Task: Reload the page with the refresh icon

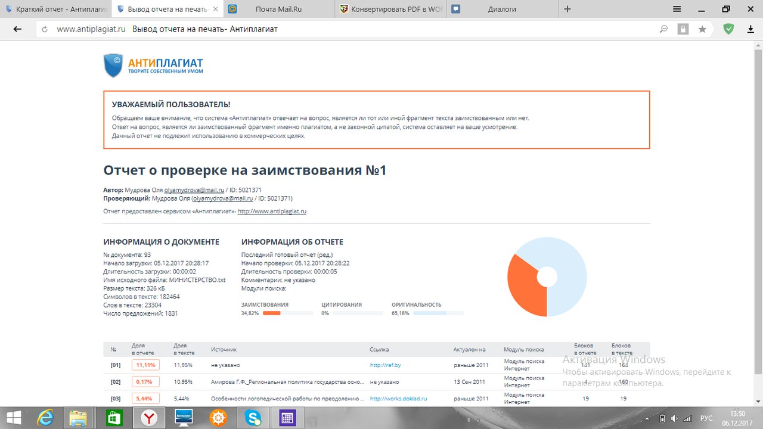Action: (45, 29)
